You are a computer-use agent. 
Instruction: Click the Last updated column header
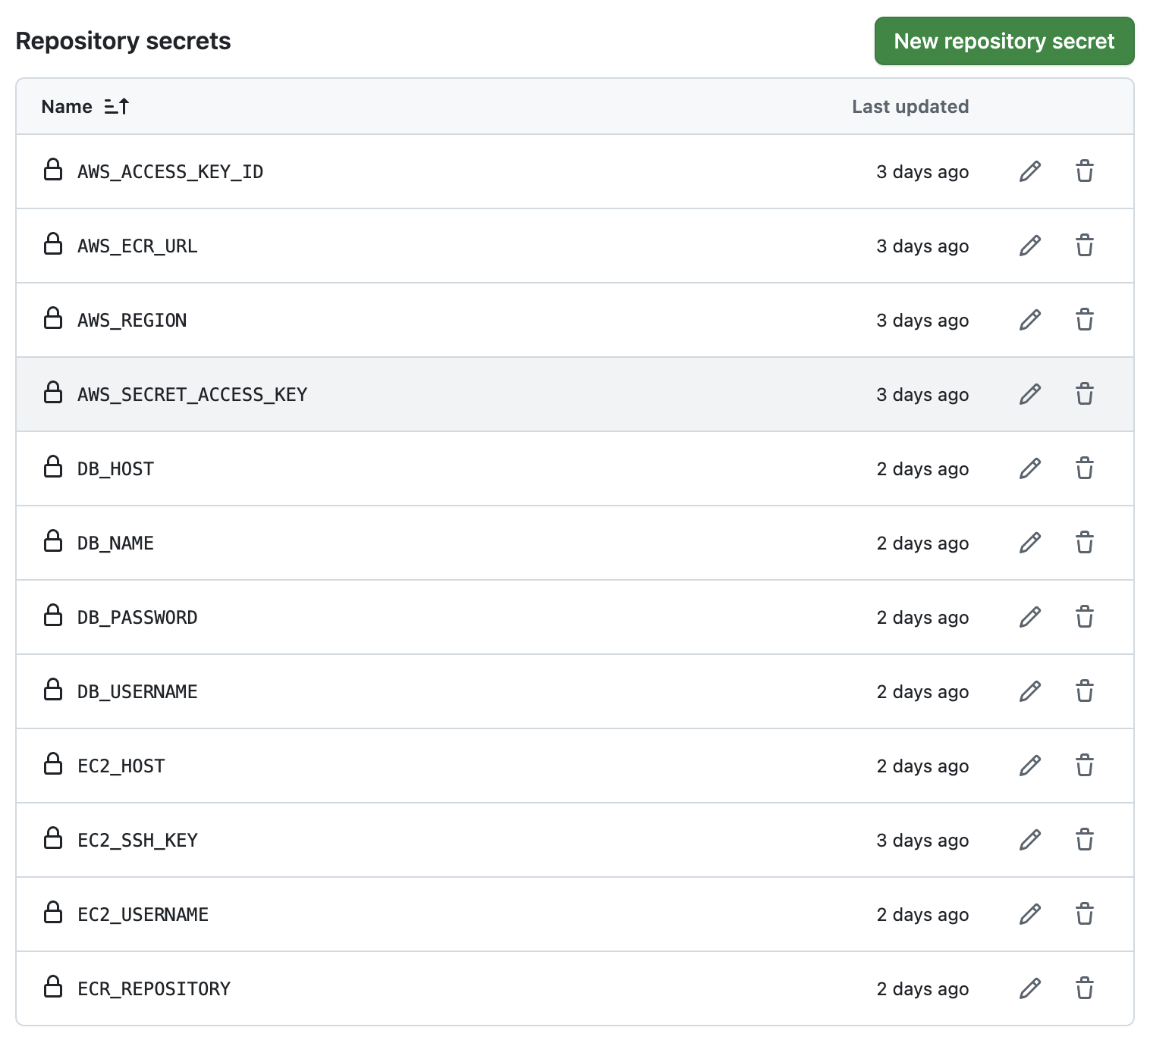click(910, 106)
